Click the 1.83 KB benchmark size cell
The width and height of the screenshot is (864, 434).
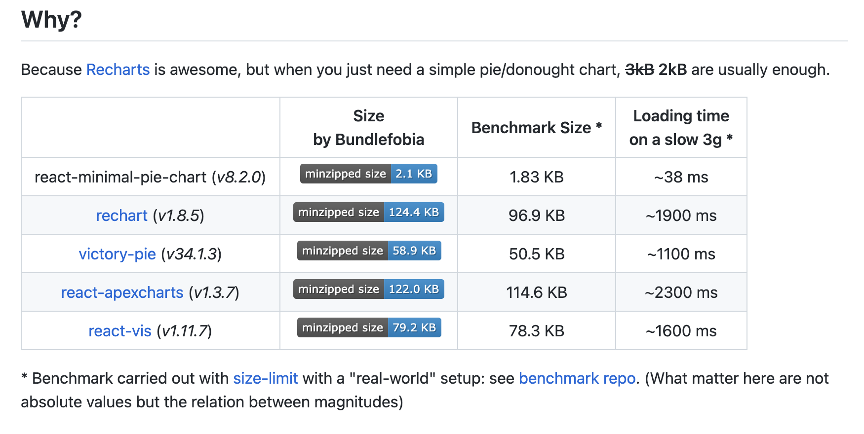536,177
